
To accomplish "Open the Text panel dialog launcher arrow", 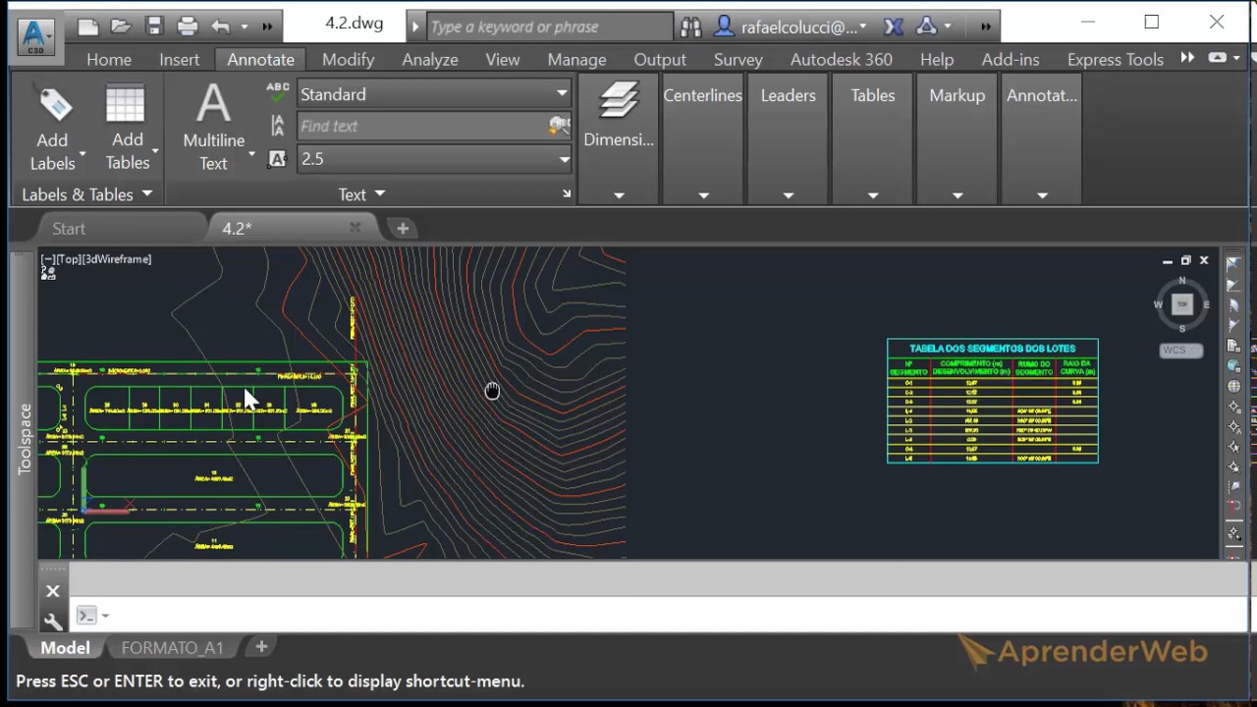I will click(x=567, y=194).
